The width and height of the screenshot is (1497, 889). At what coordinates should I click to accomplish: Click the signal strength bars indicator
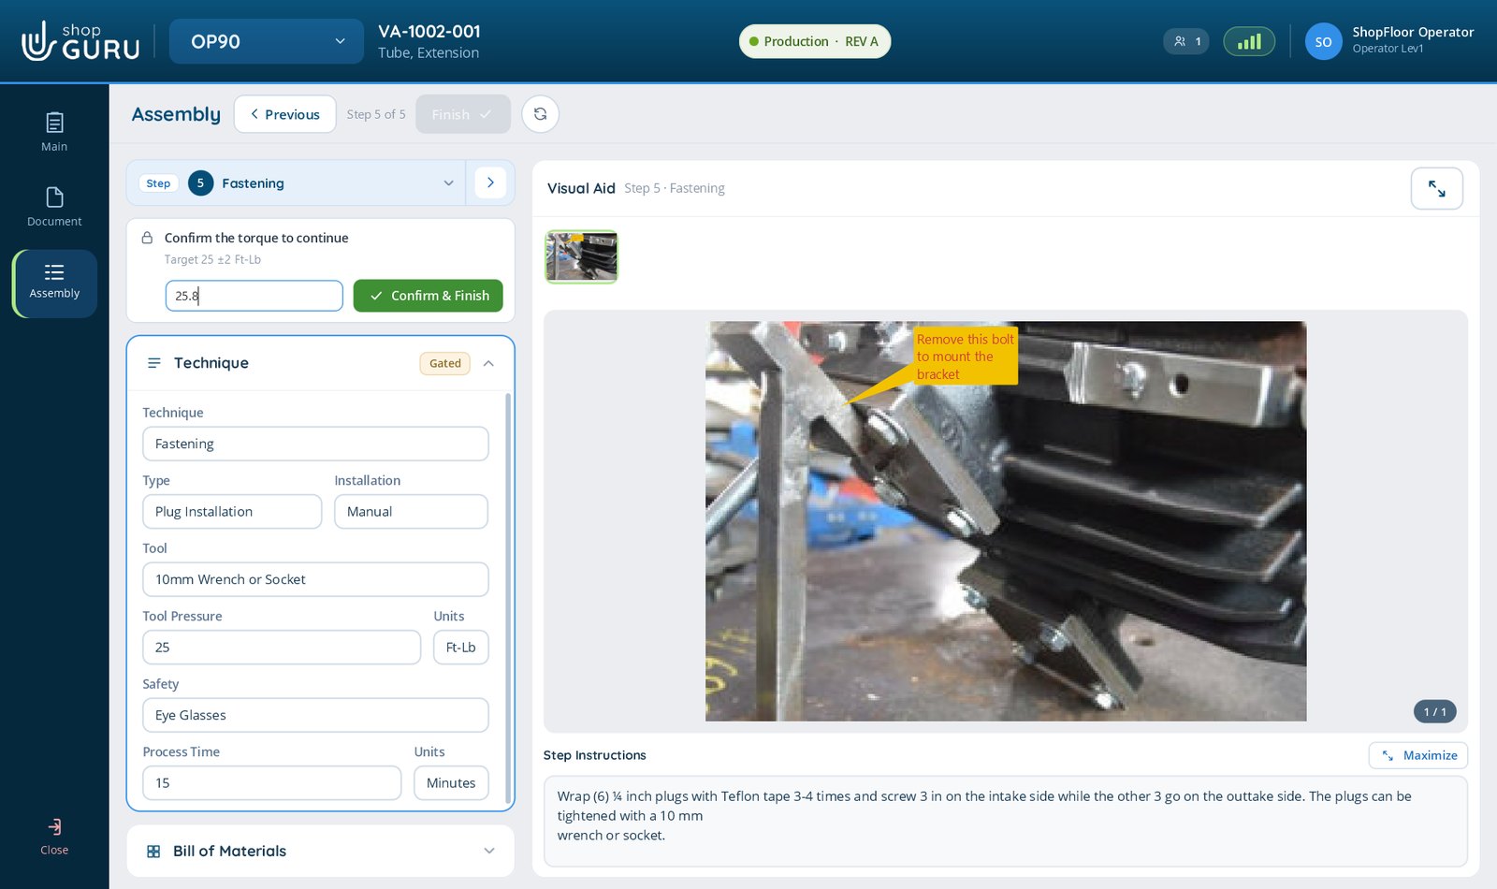coord(1249,41)
